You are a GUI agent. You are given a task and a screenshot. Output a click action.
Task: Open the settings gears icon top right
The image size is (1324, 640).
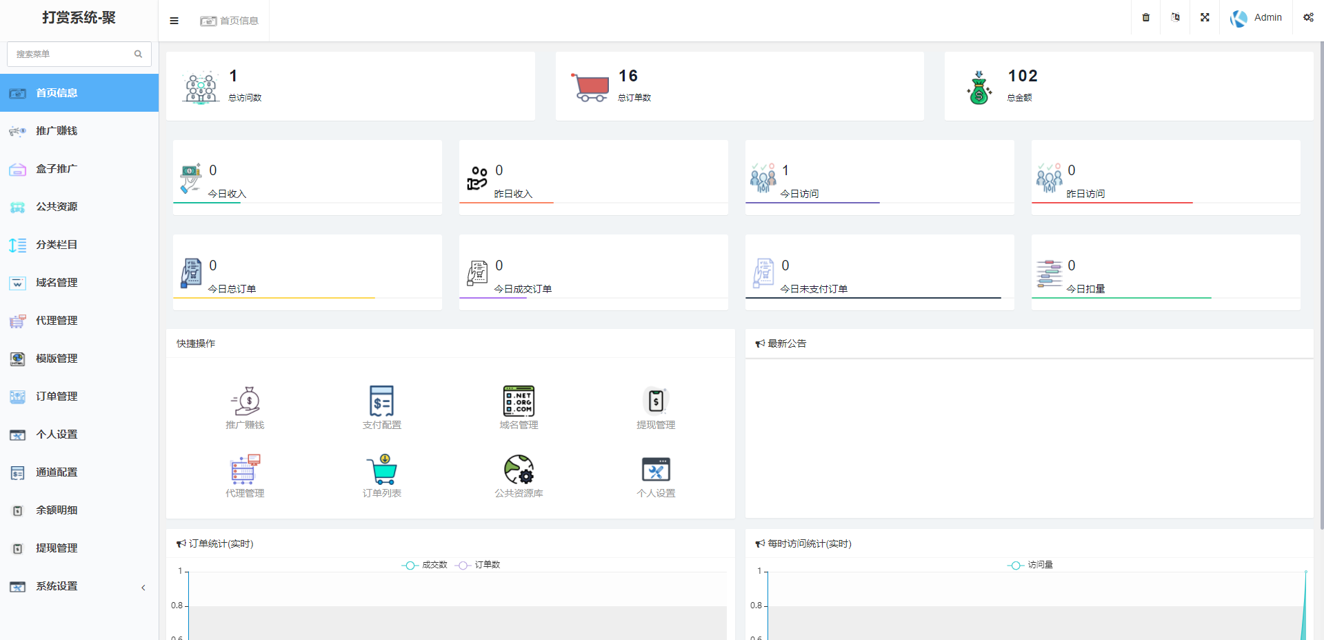coord(1307,18)
